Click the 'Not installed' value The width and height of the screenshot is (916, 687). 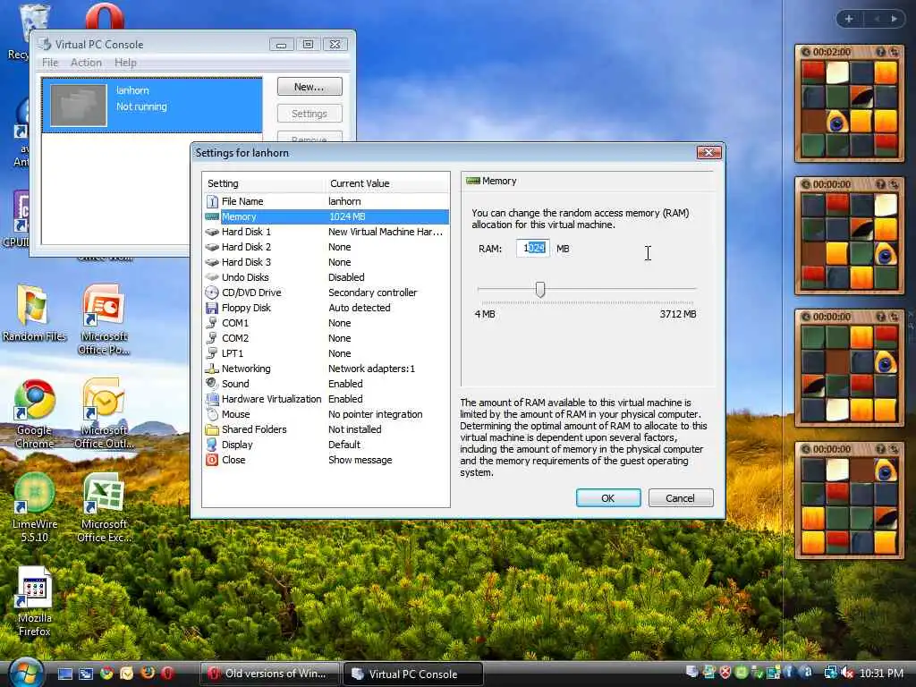[354, 429]
